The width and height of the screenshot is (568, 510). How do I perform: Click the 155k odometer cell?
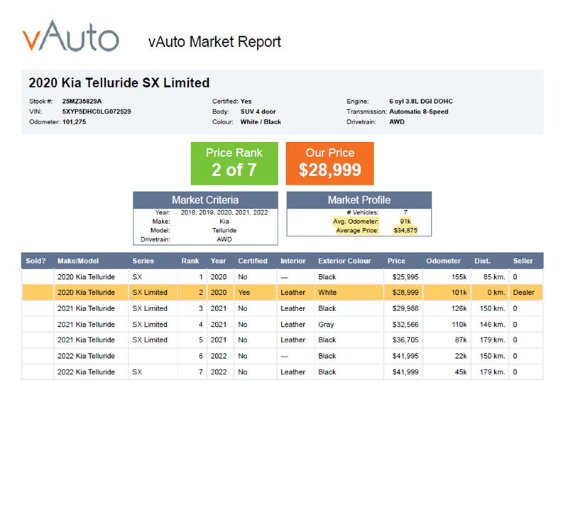click(459, 277)
